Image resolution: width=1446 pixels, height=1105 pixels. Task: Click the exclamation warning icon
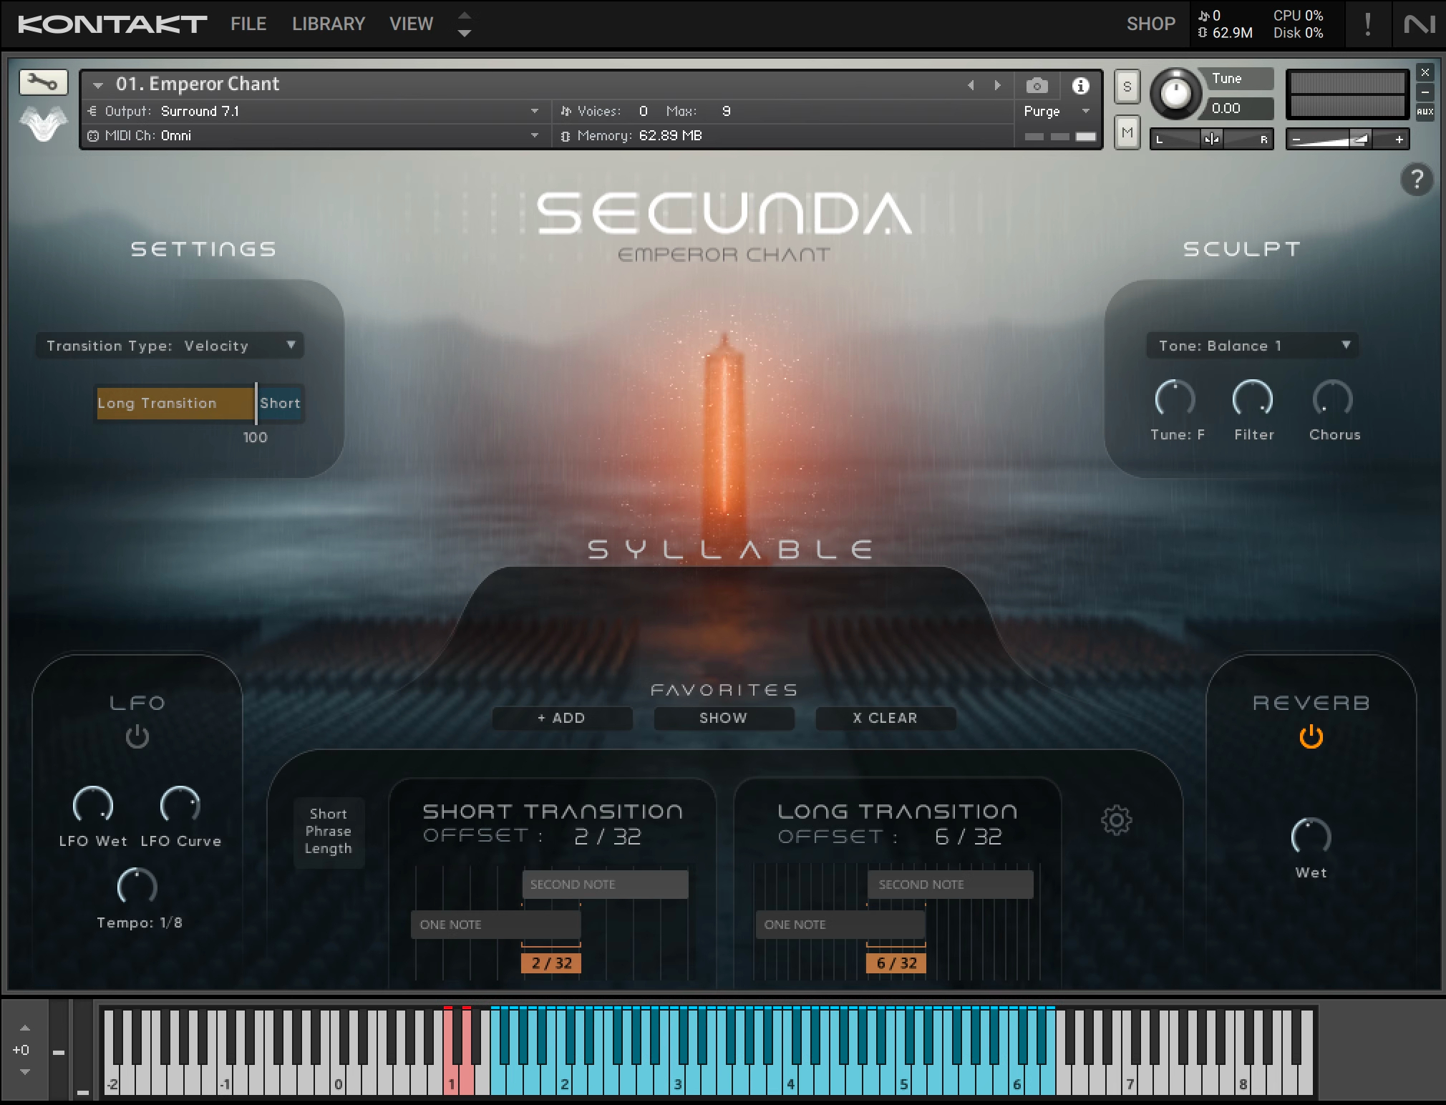point(1367,24)
